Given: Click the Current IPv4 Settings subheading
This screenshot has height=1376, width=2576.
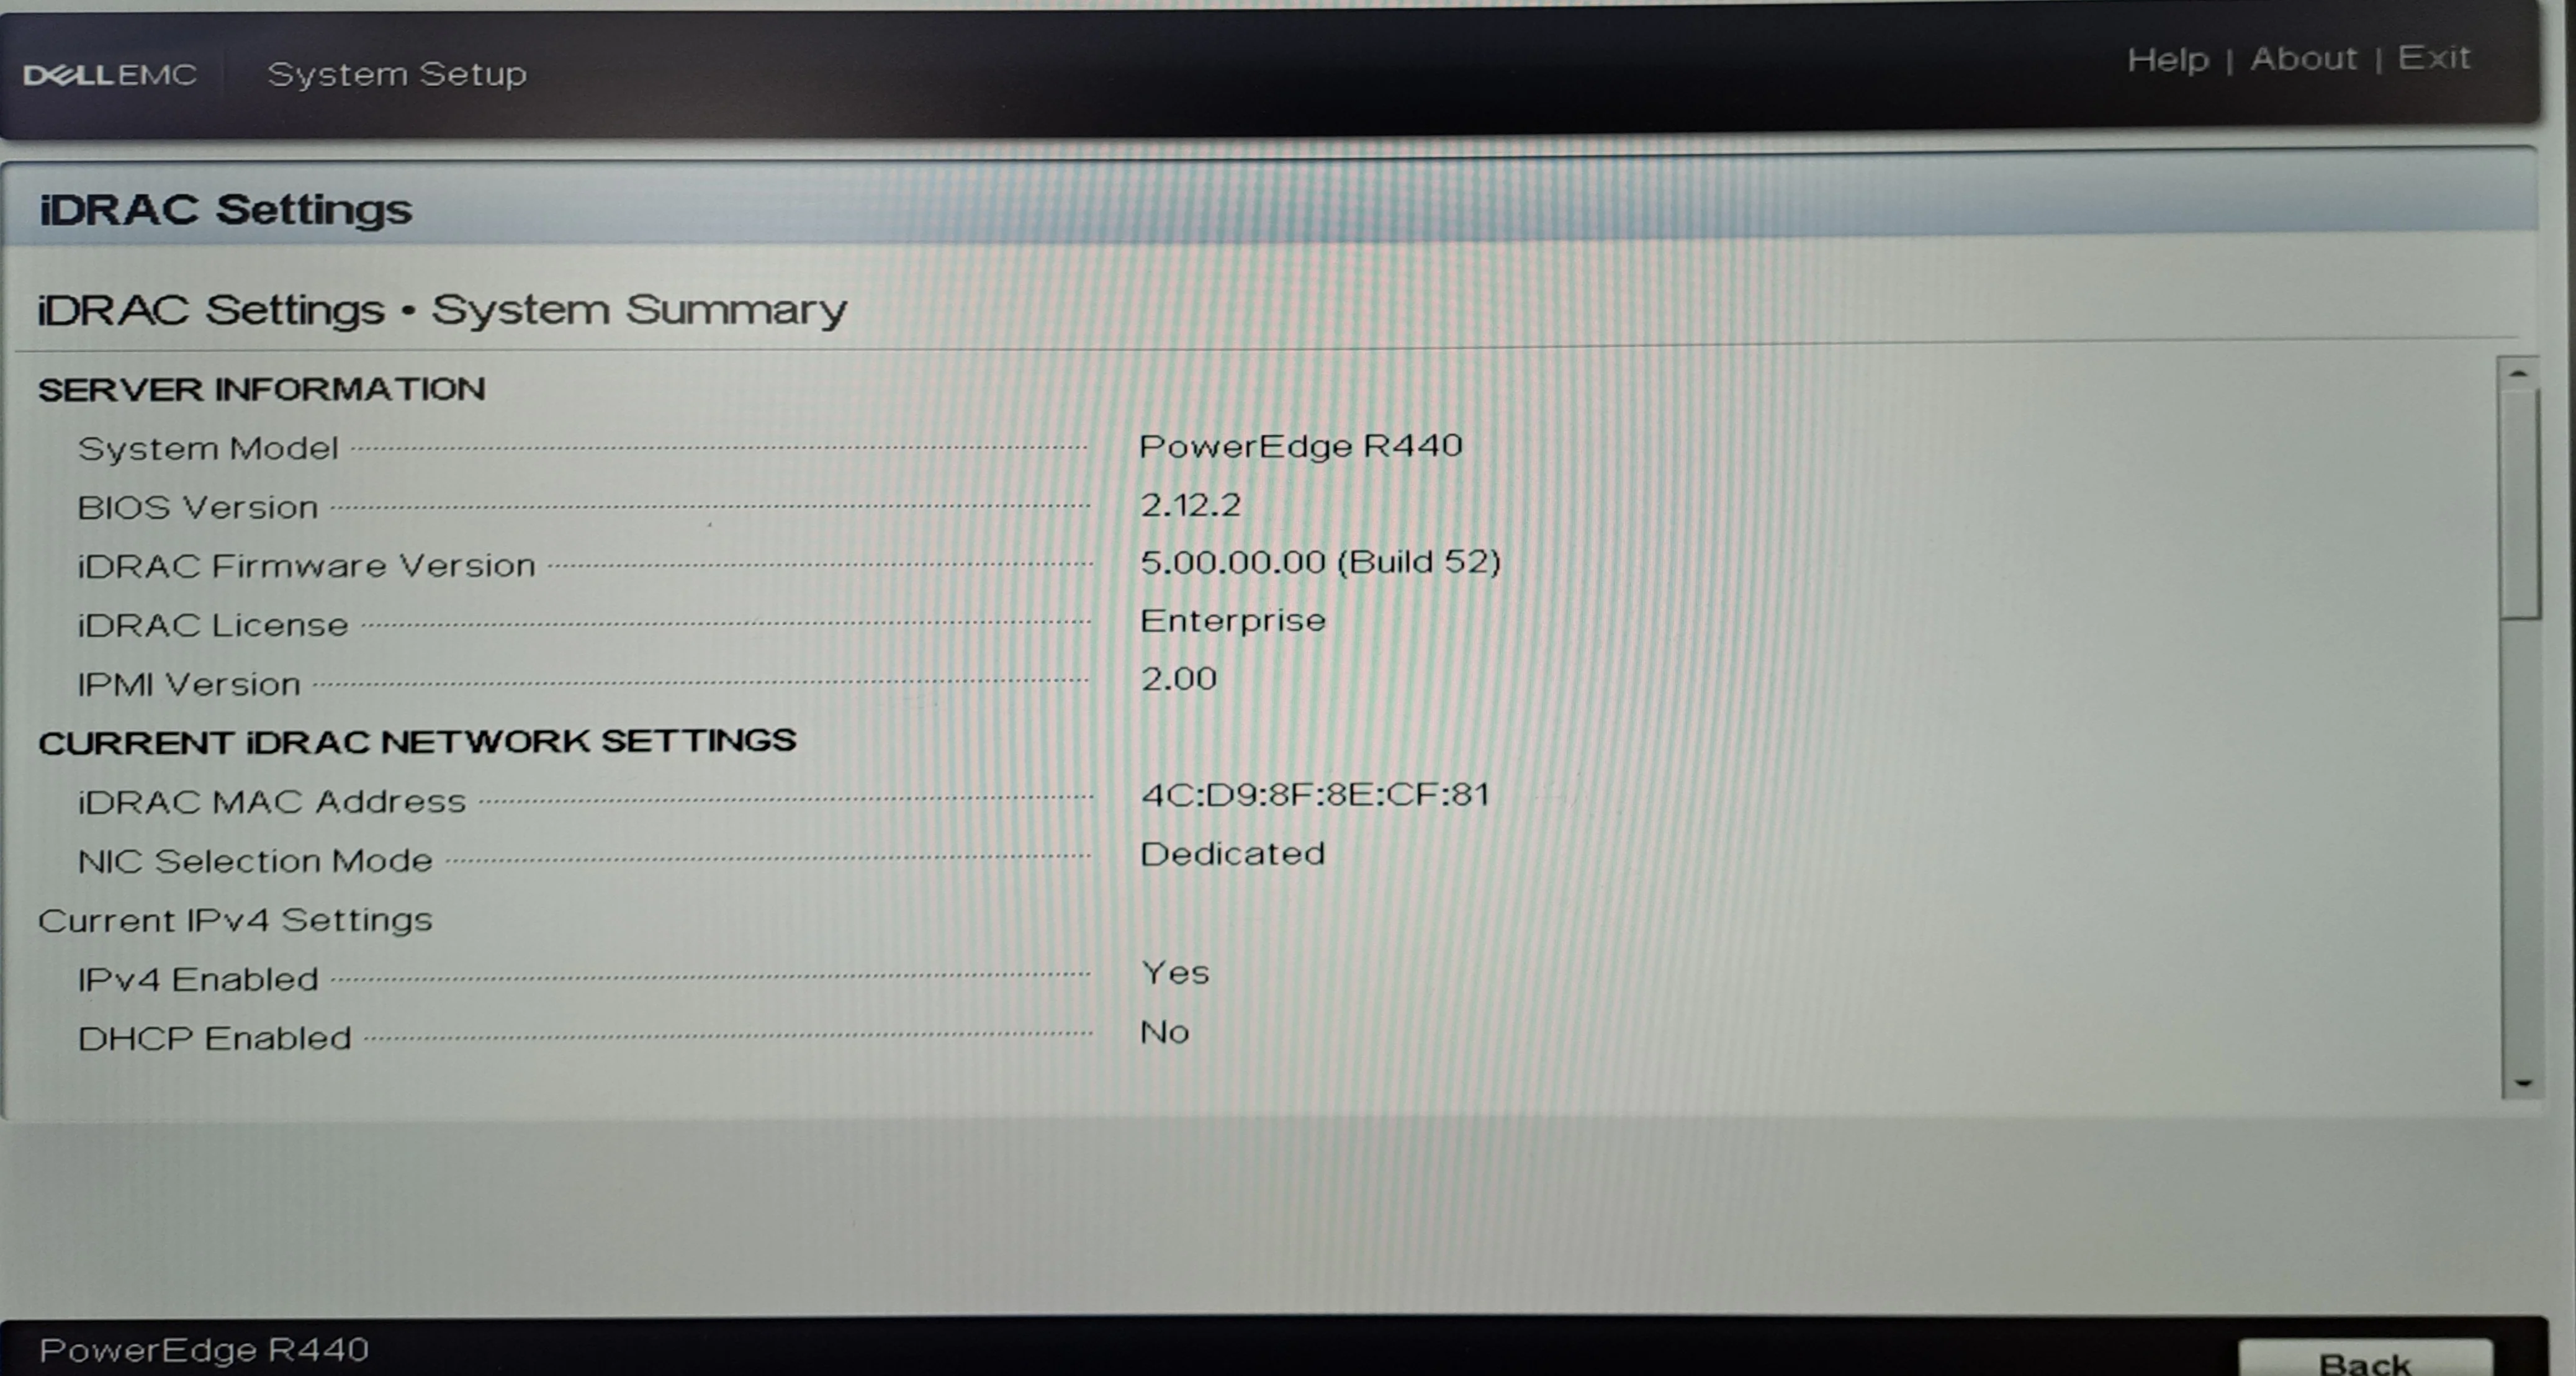Looking at the screenshot, I should (x=235, y=920).
